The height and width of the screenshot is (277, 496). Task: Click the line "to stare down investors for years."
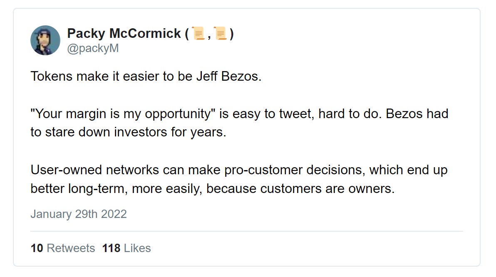click(x=129, y=132)
